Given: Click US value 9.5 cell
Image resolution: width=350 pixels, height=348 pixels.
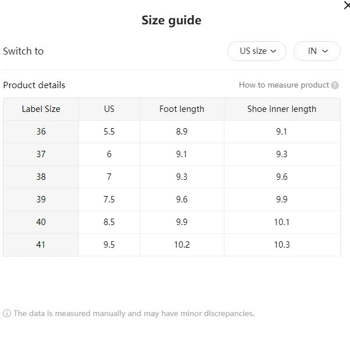Looking at the screenshot, I should click(x=109, y=245).
